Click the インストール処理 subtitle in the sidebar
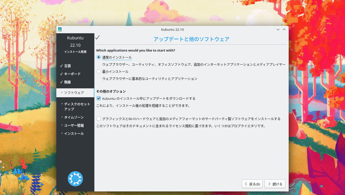The image size is (345, 195). [75, 52]
